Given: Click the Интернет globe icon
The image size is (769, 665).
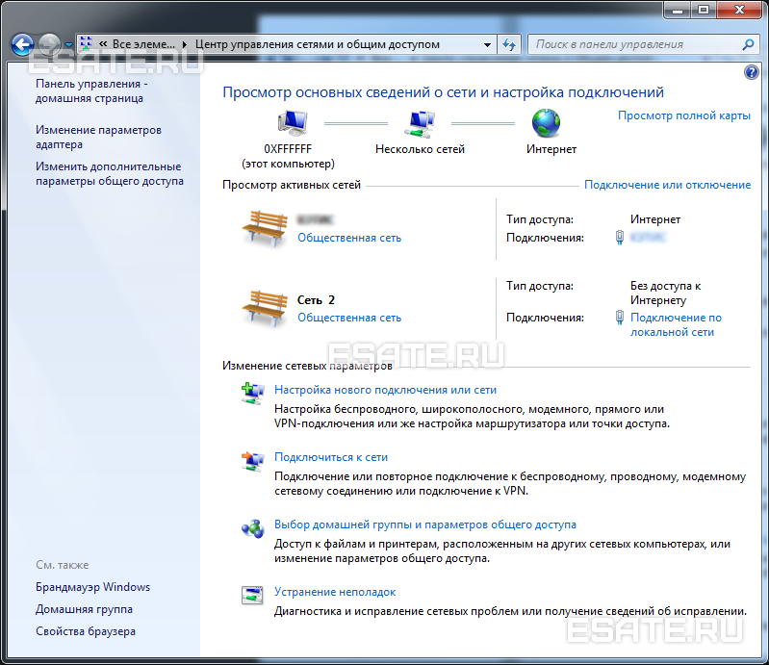Looking at the screenshot, I should pos(547,123).
